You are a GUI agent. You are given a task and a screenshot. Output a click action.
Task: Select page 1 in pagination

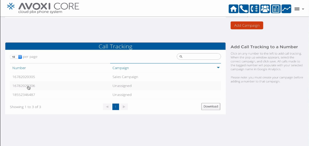point(116,107)
